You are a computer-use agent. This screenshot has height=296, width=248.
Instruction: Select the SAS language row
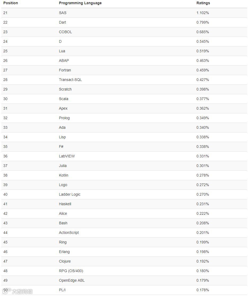(x=124, y=13)
